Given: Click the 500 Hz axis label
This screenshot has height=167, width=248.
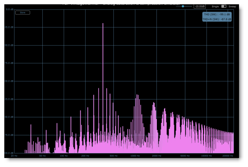Looking at the screenshot, I should (x=113, y=156).
